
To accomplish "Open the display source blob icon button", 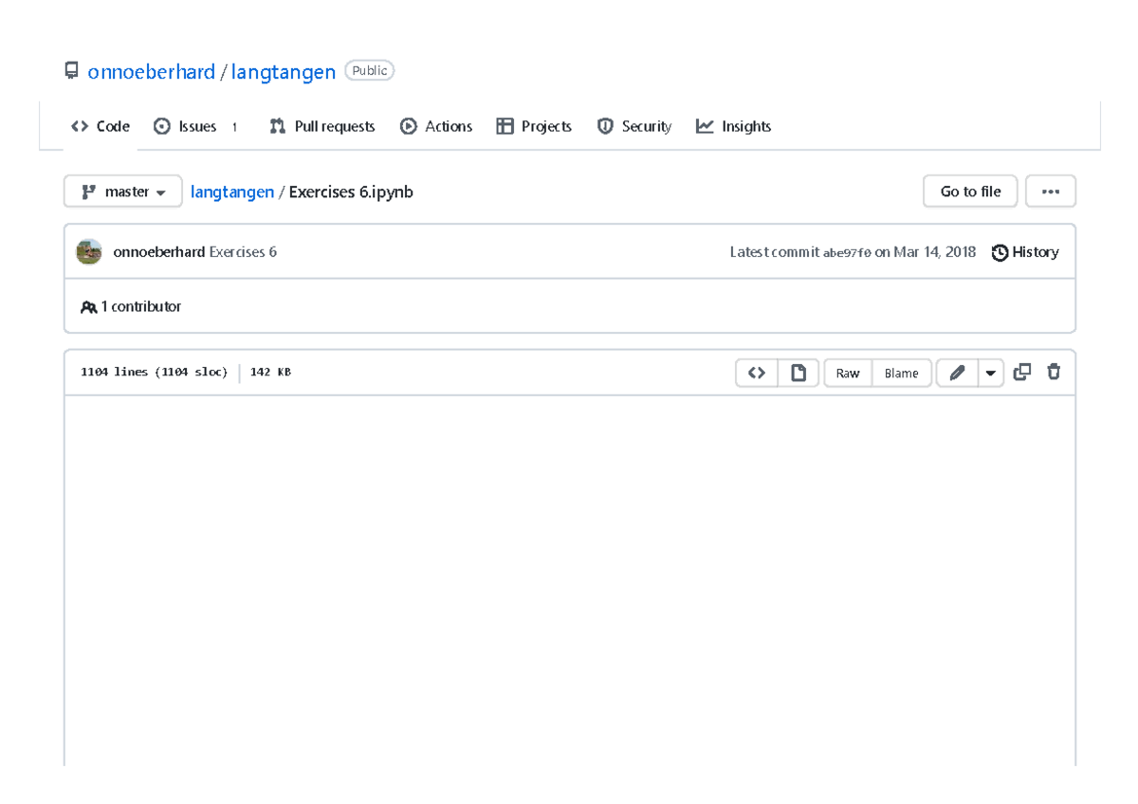I will [x=757, y=373].
